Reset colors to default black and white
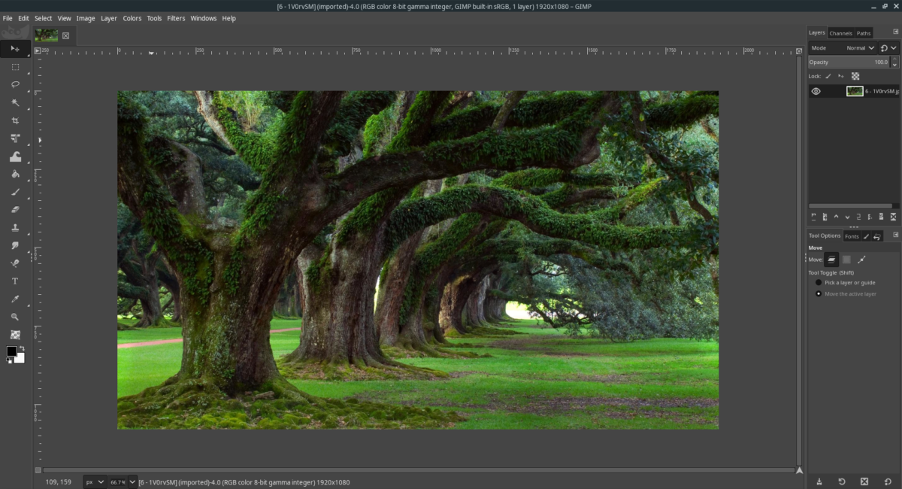The height and width of the screenshot is (489, 902). tap(10, 360)
